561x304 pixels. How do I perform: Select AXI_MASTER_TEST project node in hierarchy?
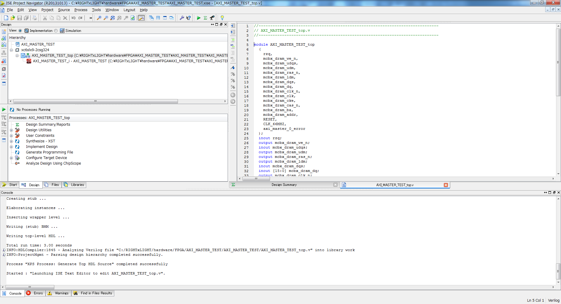[x=38, y=44]
